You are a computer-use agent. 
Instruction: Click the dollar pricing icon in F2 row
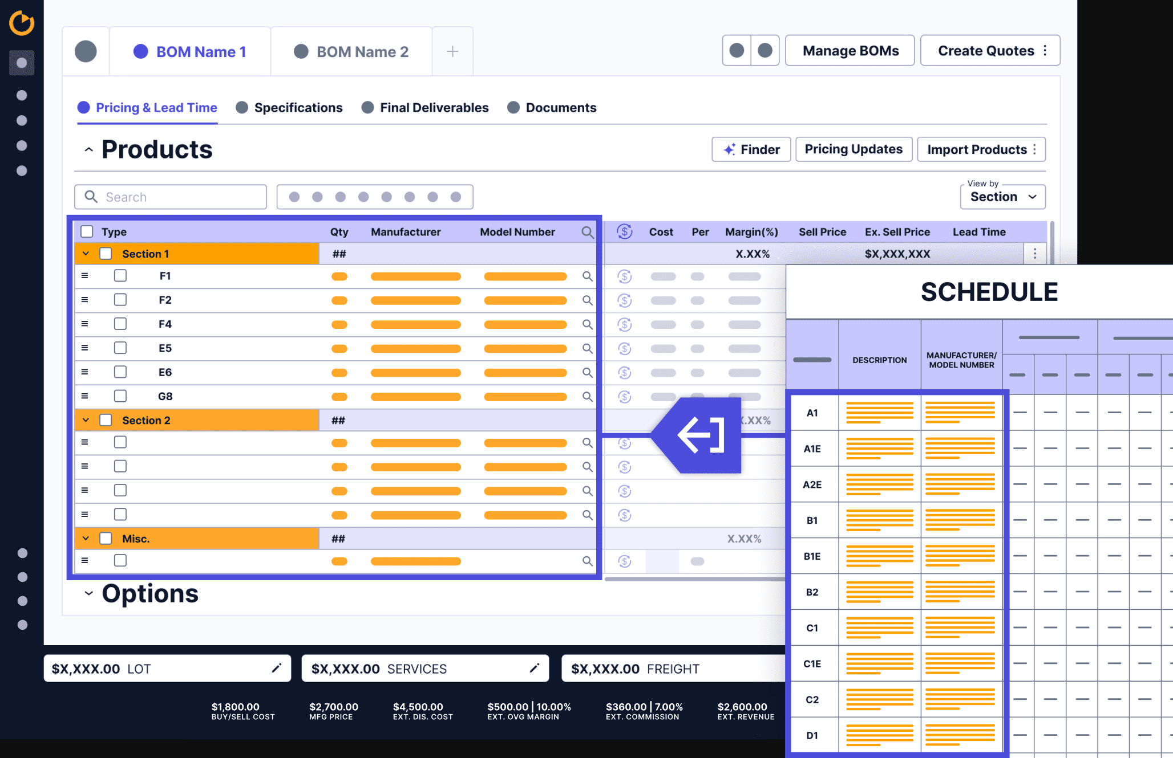[625, 300]
